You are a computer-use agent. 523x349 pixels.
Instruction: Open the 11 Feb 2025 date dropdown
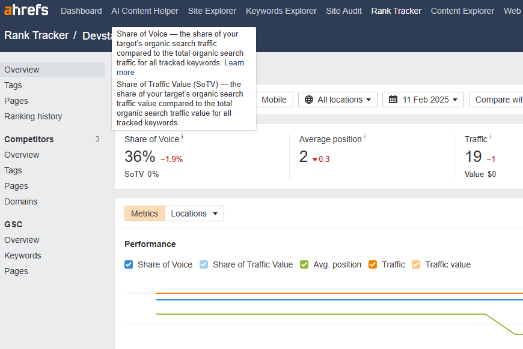pos(423,100)
